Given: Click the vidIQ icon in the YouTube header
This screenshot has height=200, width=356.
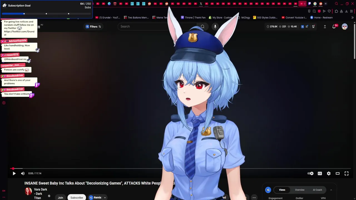Looking at the screenshot, I should pyautogui.click(x=303, y=26).
